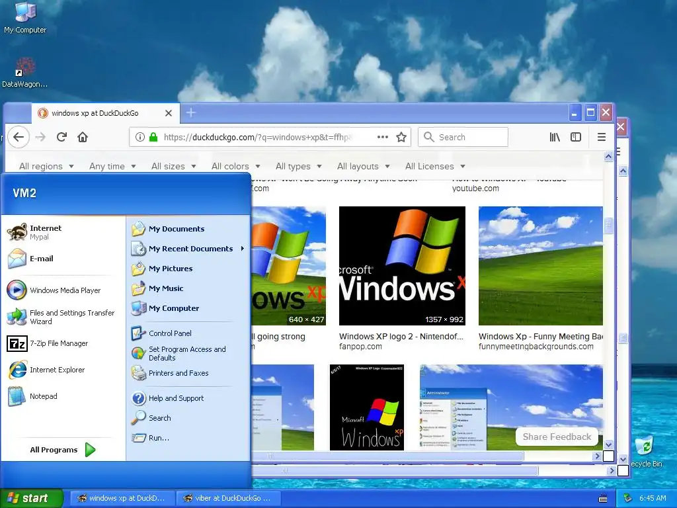Go to the browser Home page

[83, 137]
